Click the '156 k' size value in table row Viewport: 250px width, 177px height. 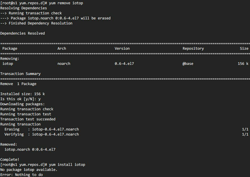click(243, 64)
